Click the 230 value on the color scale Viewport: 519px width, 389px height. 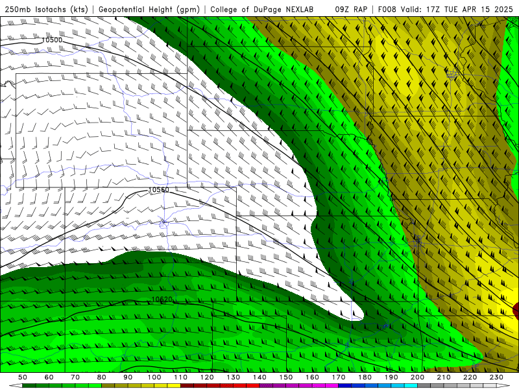(496, 377)
